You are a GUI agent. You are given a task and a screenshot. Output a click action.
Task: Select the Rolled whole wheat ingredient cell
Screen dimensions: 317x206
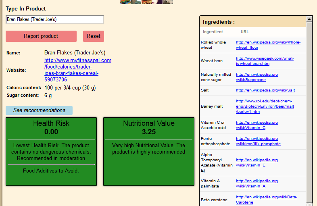point(217,45)
